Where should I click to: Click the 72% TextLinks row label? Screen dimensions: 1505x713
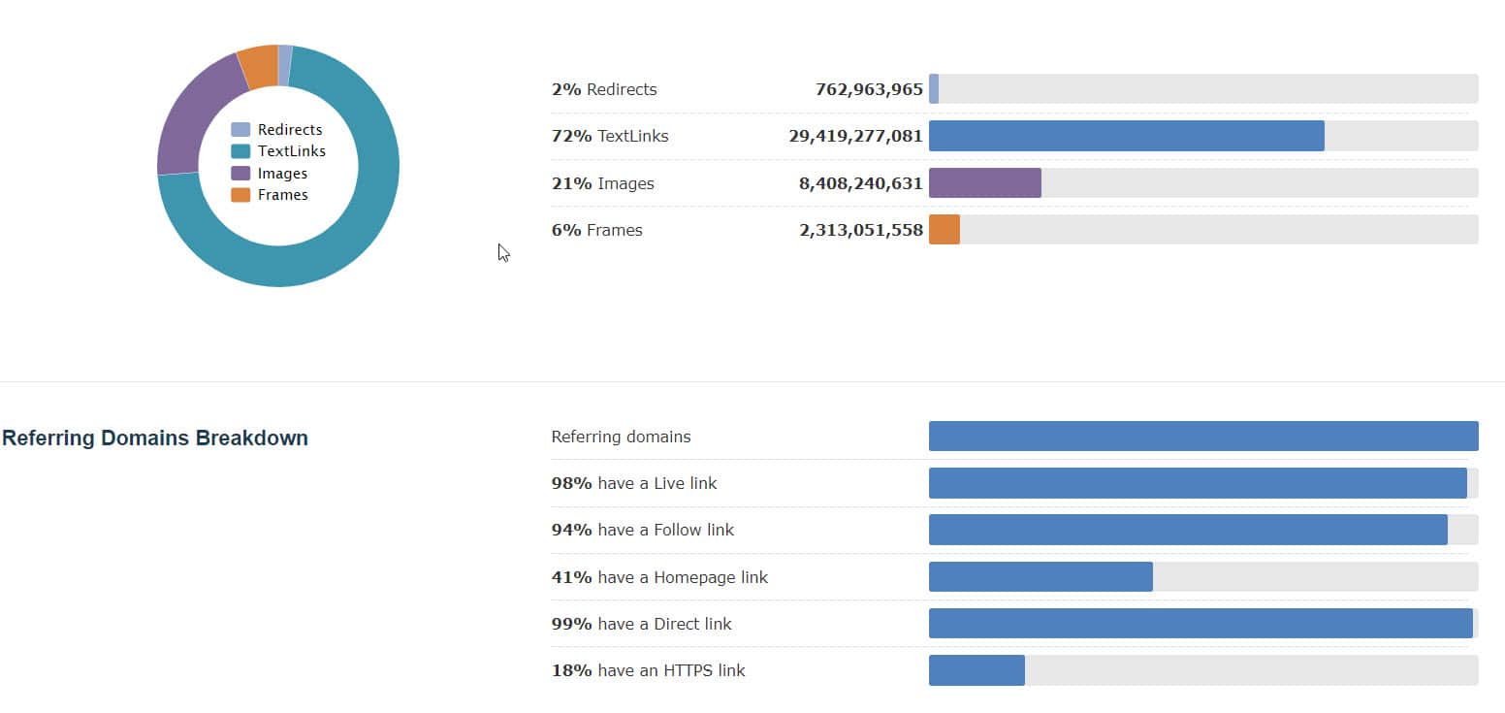(x=610, y=136)
